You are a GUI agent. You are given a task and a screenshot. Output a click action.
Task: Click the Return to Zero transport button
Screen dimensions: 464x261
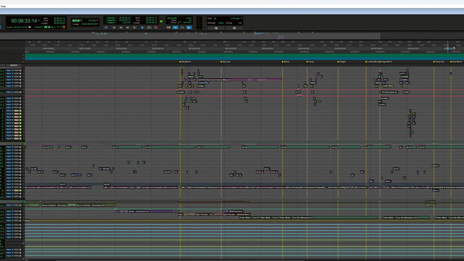coord(114,27)
